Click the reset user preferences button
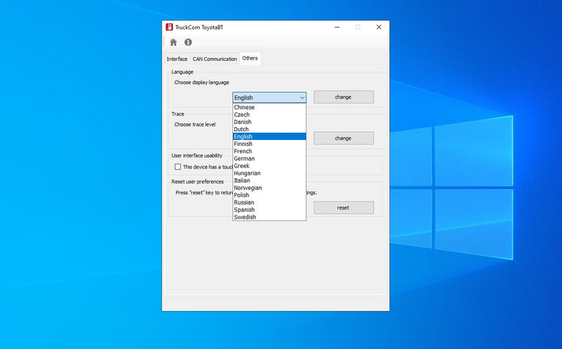Viewport: 562px width, 349px height. point(343,207)
